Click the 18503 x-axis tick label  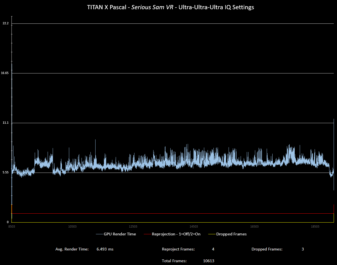(315, 226)
